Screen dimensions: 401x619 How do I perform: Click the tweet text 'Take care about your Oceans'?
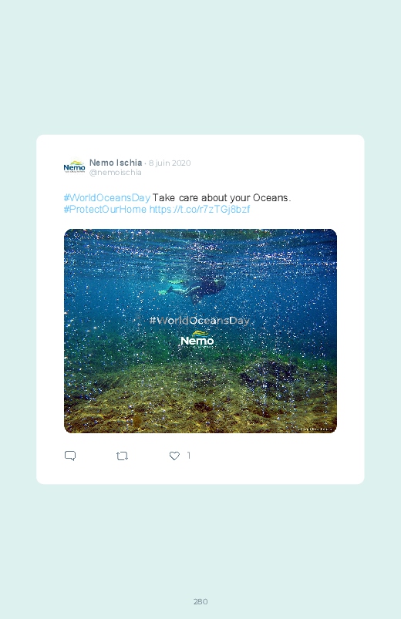click(x=221, y=197)
